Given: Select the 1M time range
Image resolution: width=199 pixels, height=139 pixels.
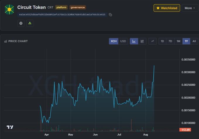Looking at the screenshot, I should pyautogui.click(x=179, y=41).
